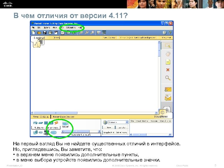
Task: Open the Tools menu
Action: pos(62,28)
